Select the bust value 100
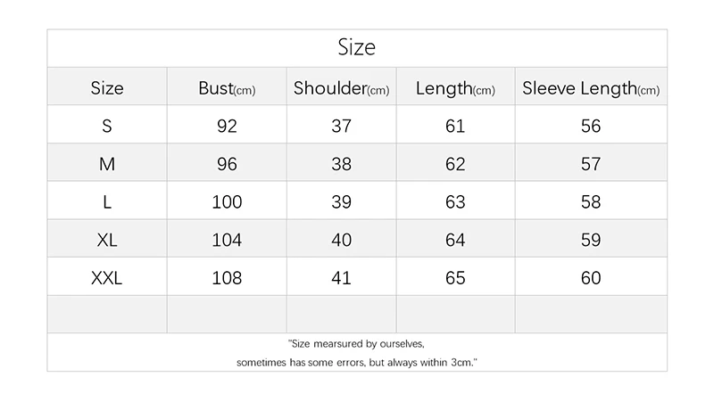The height and width of the screenshot is (418, 714). pyautogui.click(x=227, y=202)
